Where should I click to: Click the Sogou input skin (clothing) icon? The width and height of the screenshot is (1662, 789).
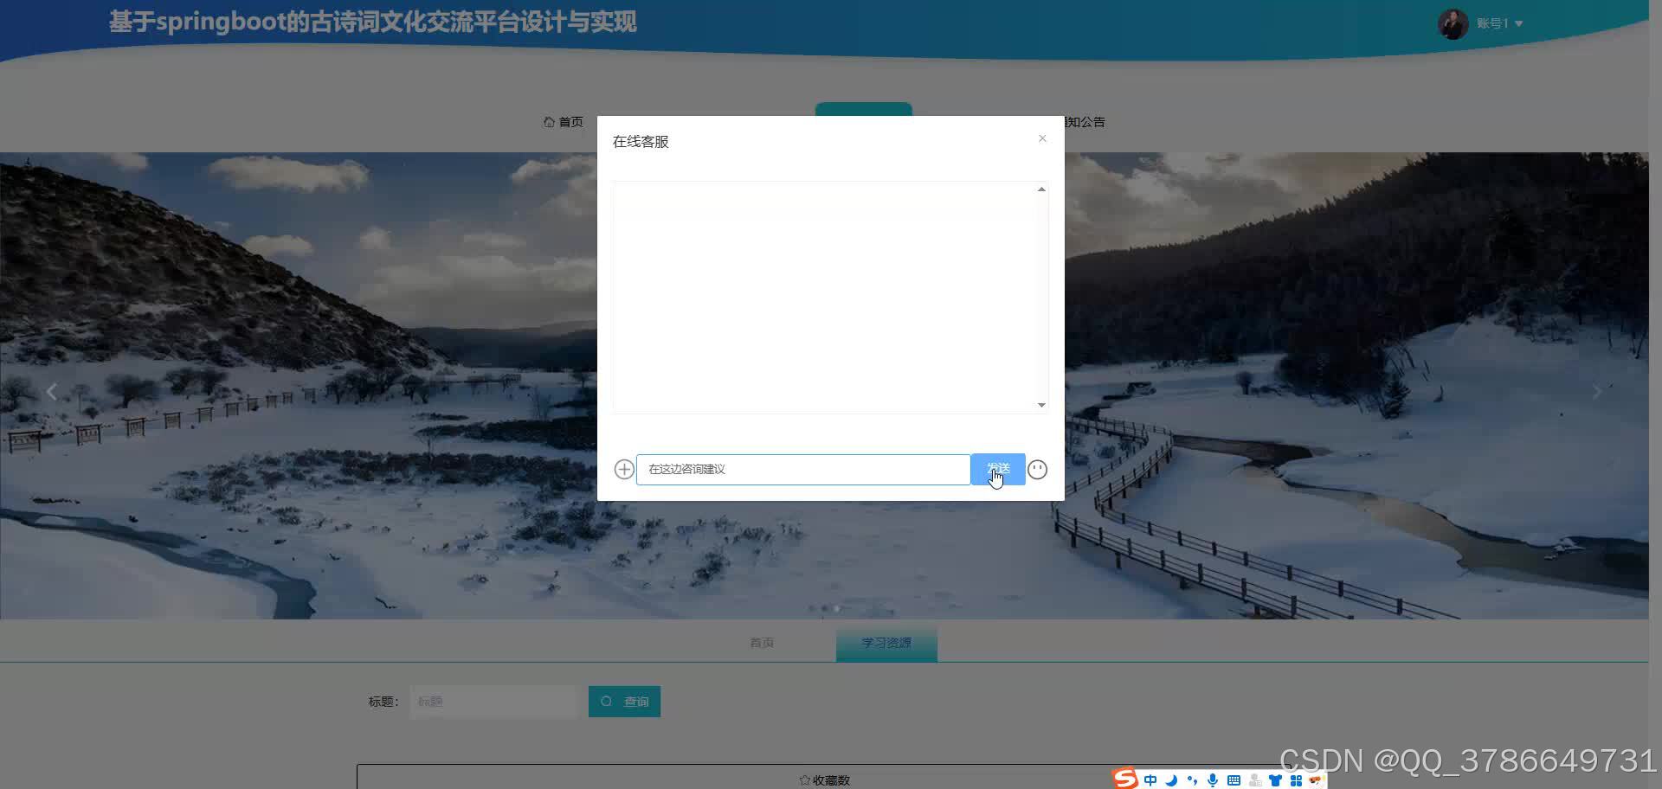click(1275, 779)
